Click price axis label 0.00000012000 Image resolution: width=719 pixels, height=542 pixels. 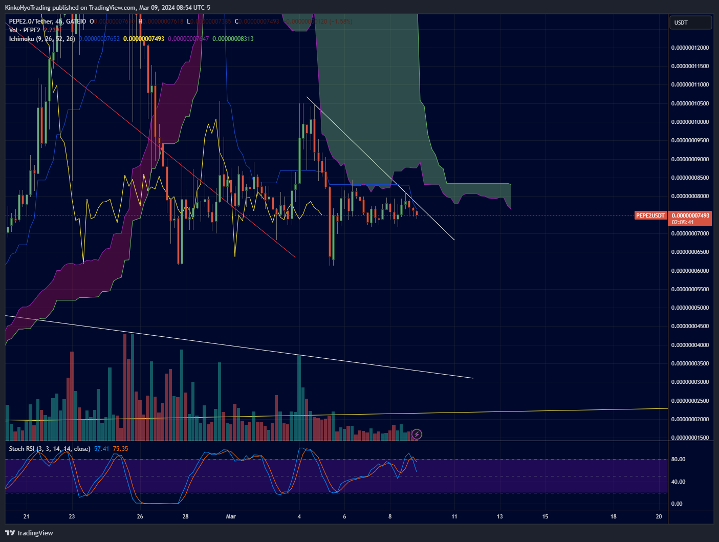[690, 48]
